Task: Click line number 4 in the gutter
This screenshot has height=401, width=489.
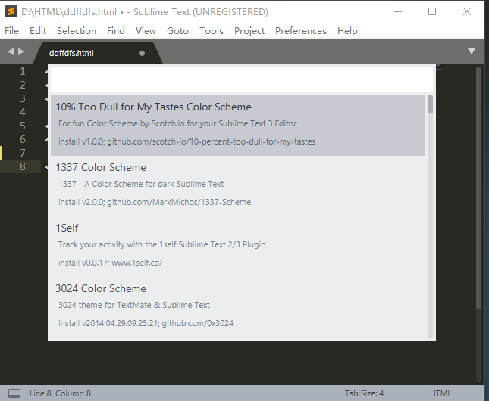Action: [x=23, y=112]
